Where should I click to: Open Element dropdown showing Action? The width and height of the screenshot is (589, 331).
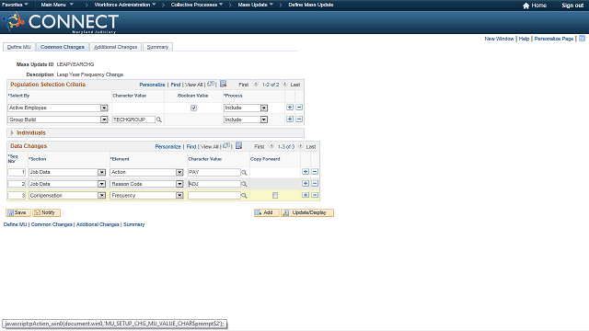pos(146,172)
